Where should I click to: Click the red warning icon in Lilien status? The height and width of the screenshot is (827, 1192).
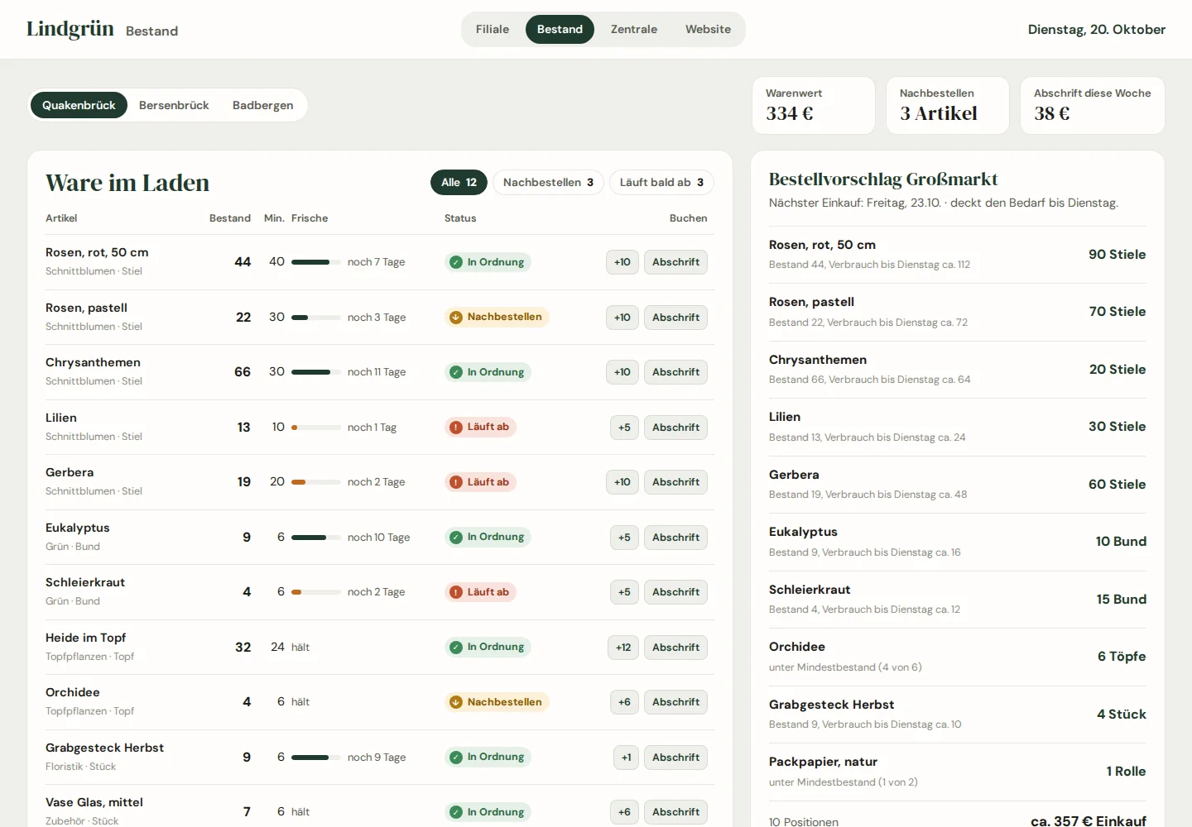[455, 428]
